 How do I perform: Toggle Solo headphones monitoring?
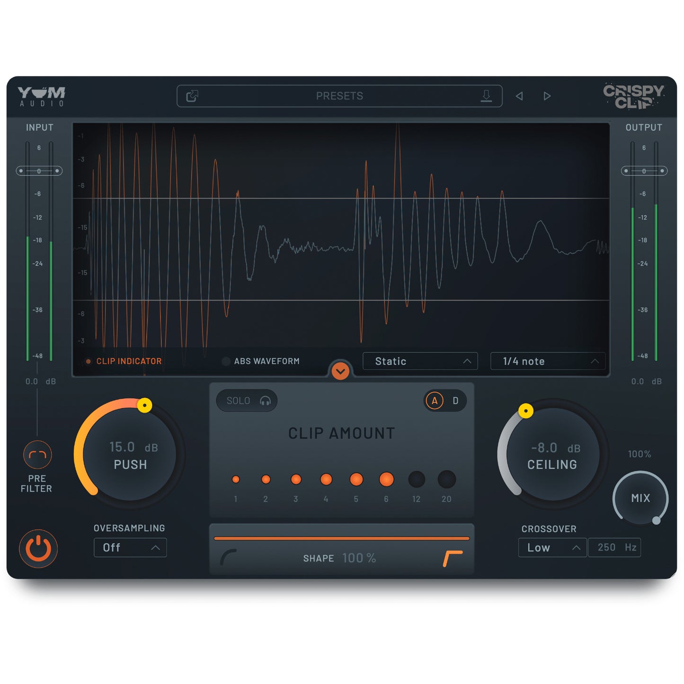(247, 401)
